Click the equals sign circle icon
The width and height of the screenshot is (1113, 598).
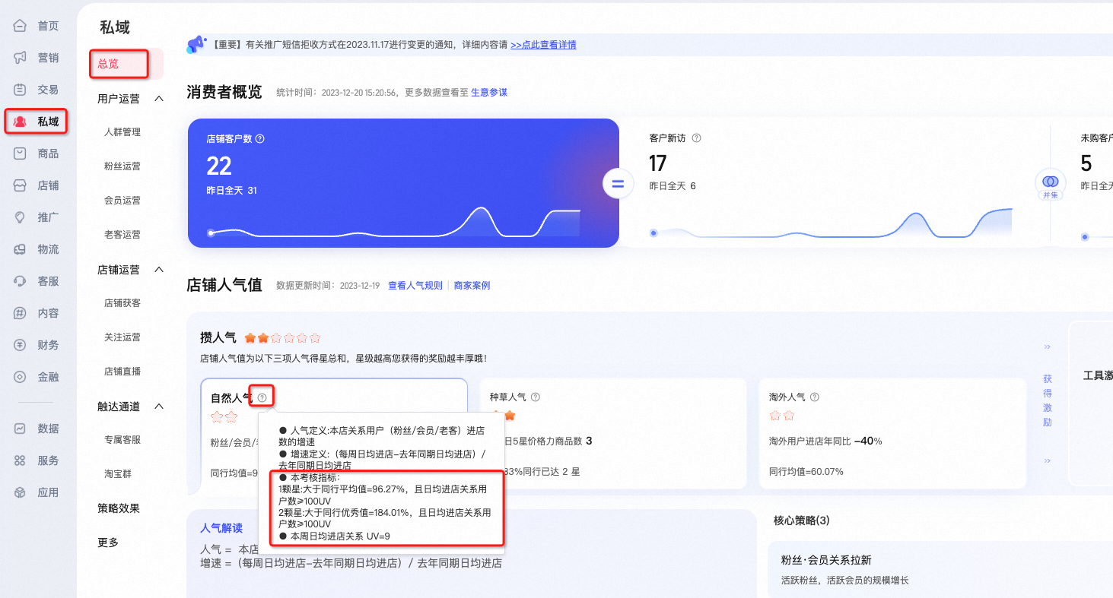tap(619, 183)
